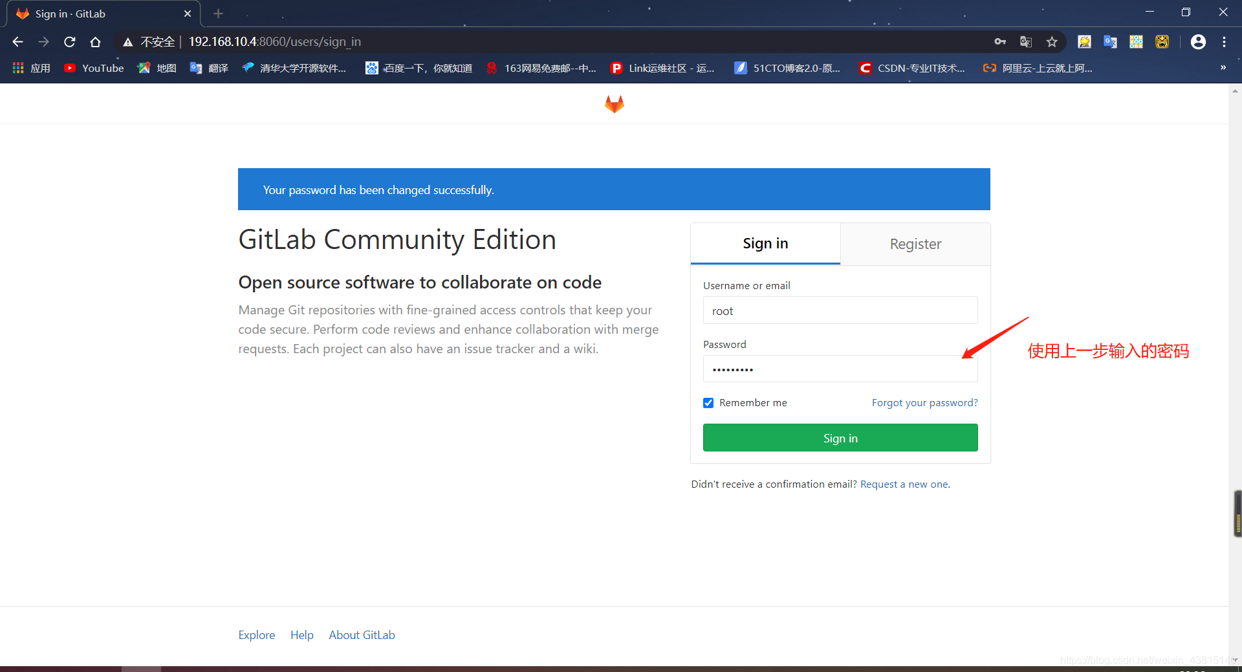The height and width of the screenshot is (672, 1242).
Task: Switch to the Register tab
Action: (x=915, y=244)
